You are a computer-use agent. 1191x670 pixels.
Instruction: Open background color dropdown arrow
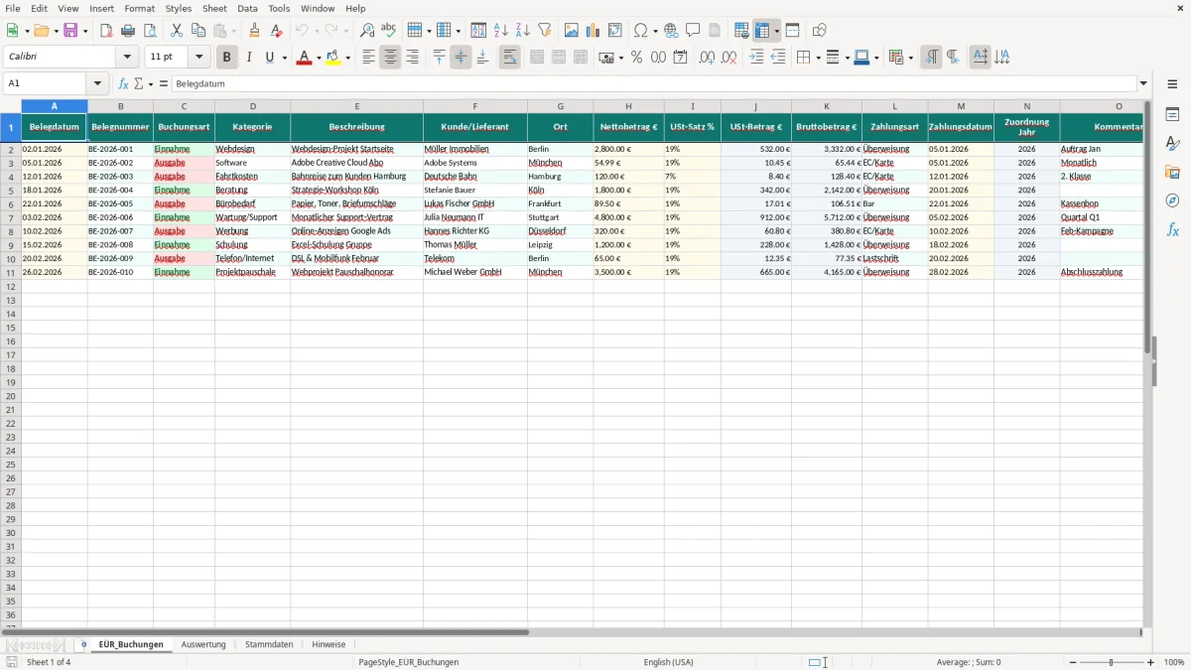point(347,58)
